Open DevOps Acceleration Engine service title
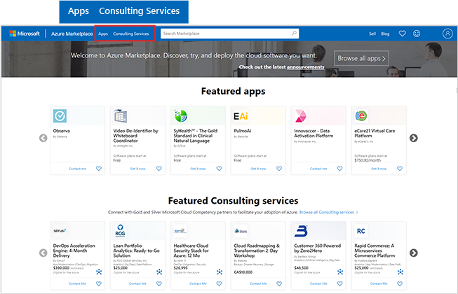Image resolution: width=458 pixels, height=294 pixels. tap(74, 251)
